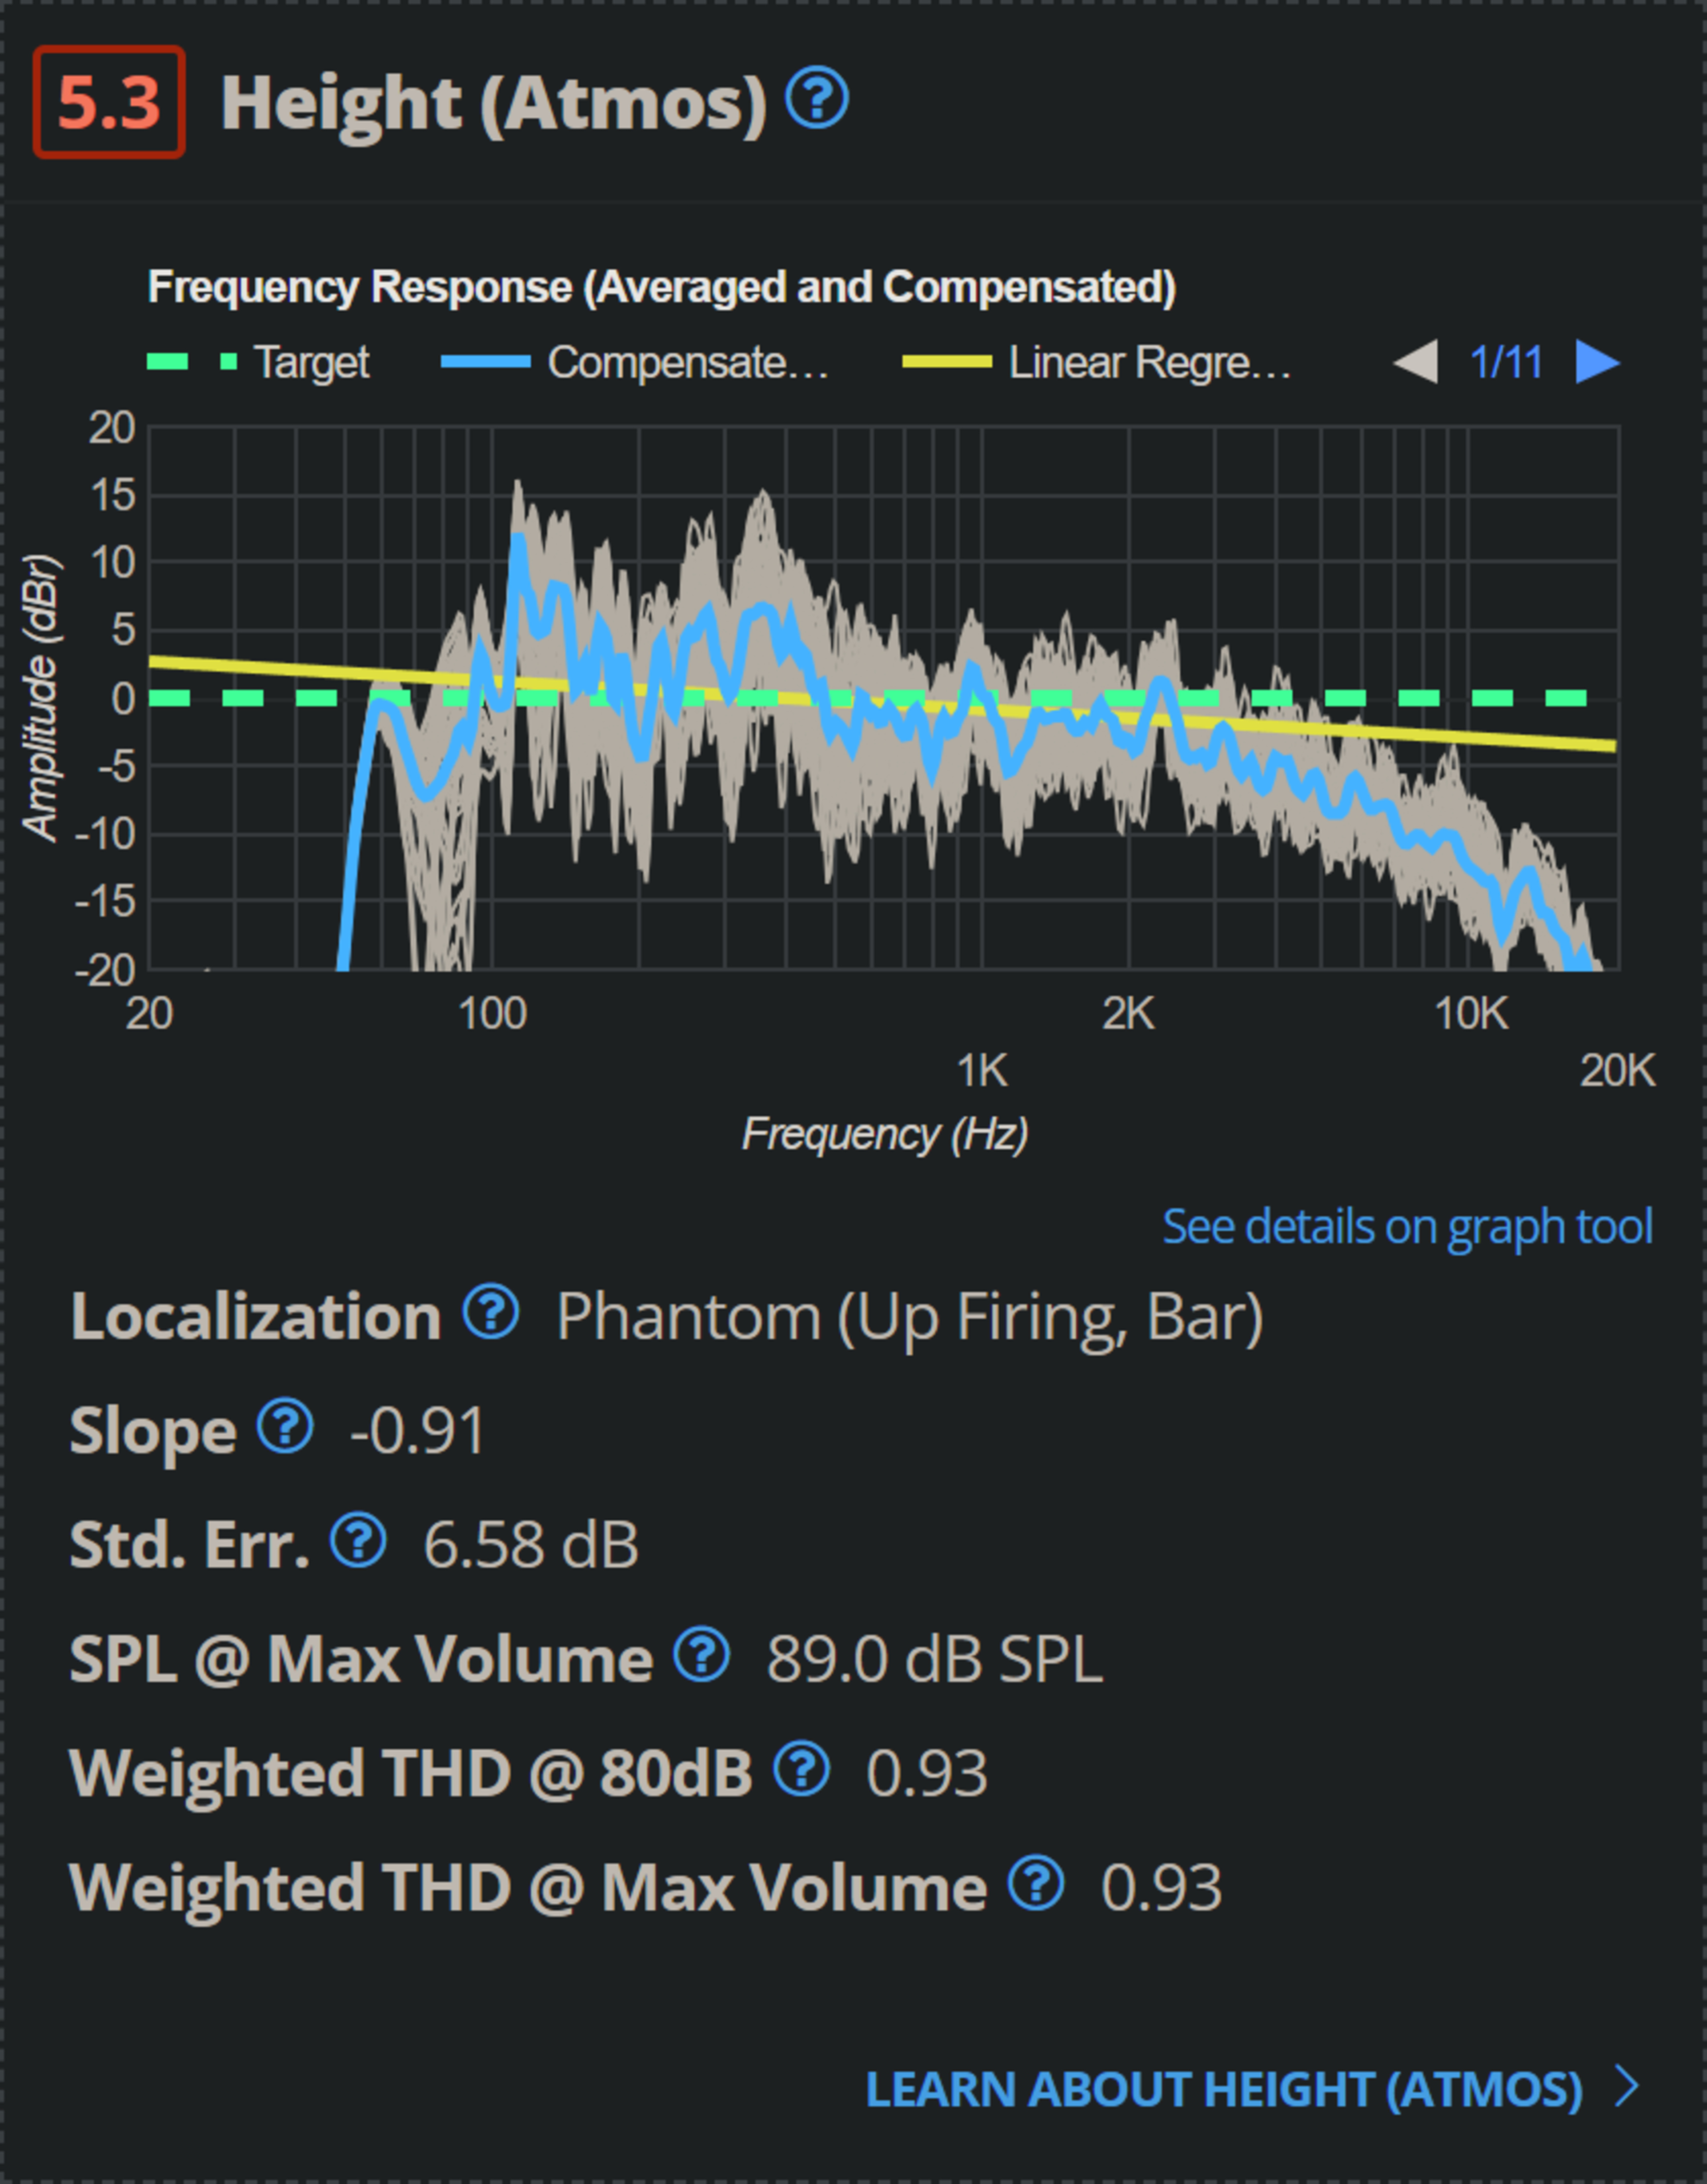Click help icon next to Height (Atmos)

point(817,99)
